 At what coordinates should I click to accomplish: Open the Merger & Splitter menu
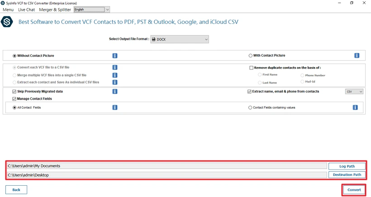click(x=55, y=9)
